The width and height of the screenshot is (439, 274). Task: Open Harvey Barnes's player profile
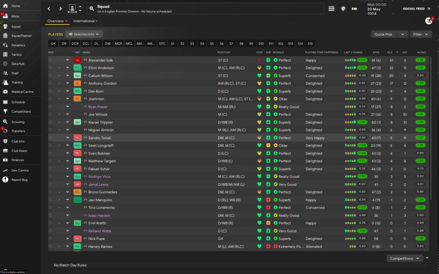coord(100,246)
